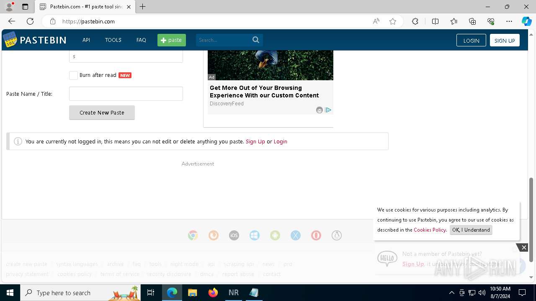This screenshot has height=301, width=536.
Task: Click the iOS app icon
Action: coord(234,235)
